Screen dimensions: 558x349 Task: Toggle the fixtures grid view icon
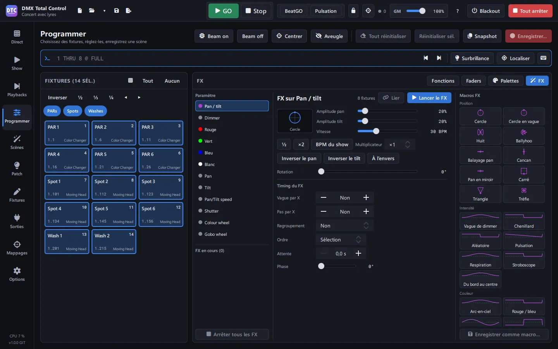[131, 81]
